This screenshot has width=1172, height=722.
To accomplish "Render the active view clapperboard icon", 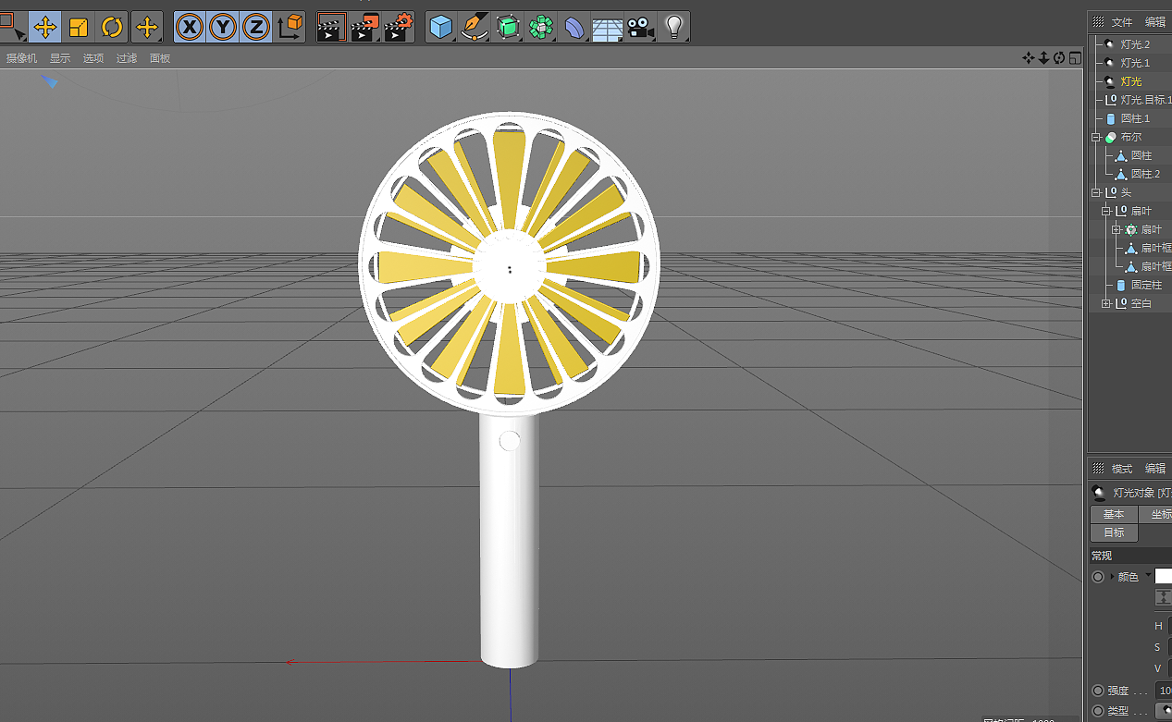I will point(331,27).
